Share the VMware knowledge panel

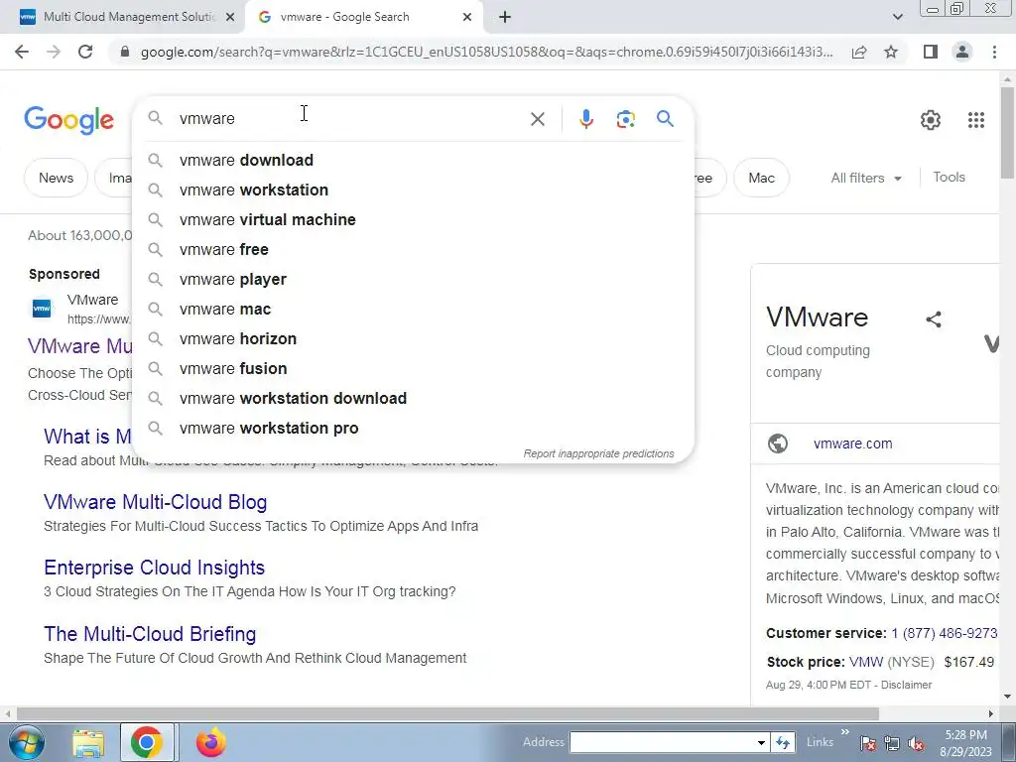[x=933, y=318]
